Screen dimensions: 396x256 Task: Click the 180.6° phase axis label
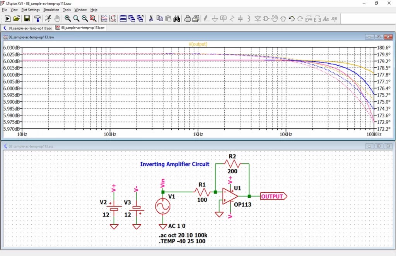[384, 47]
